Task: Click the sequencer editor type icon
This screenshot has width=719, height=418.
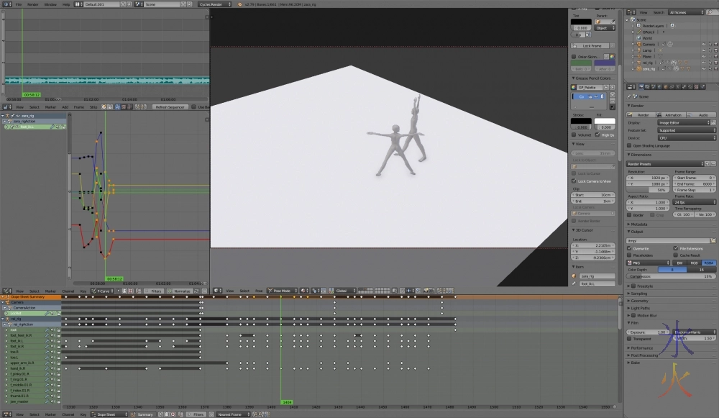Action: point(6,107)
